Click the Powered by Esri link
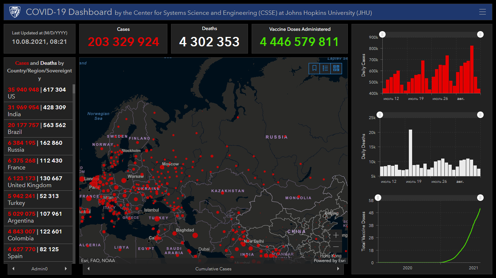Screen dimensions: 496x278 point(329,261)
